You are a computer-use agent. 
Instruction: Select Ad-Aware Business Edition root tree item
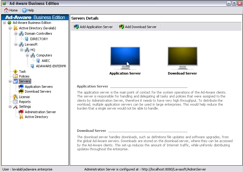click(x=32, y=23)
